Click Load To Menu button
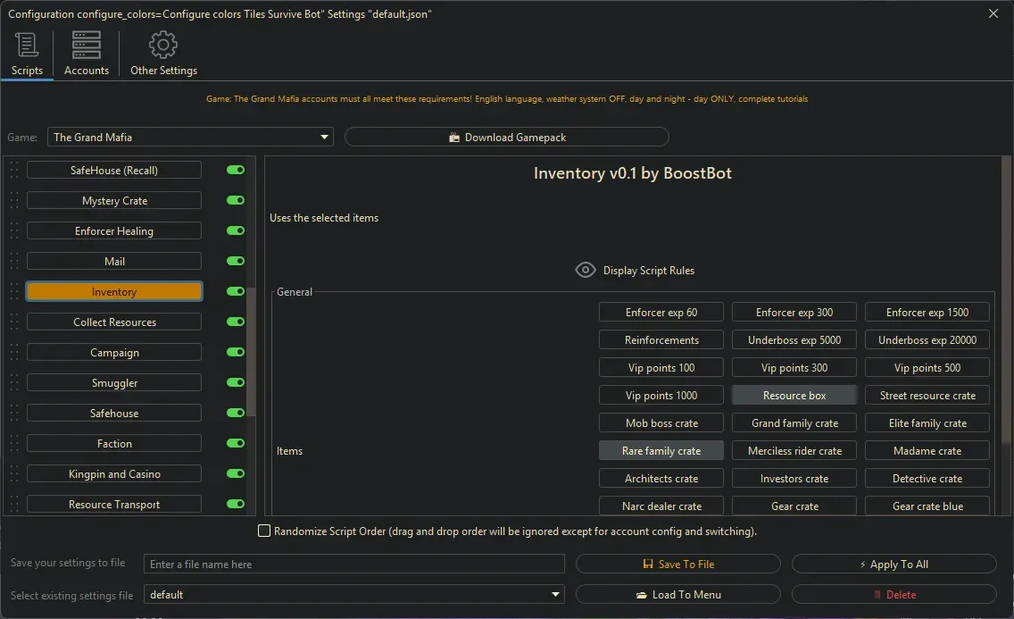Viewport: 1014px width, 619px height. (677, 594)
